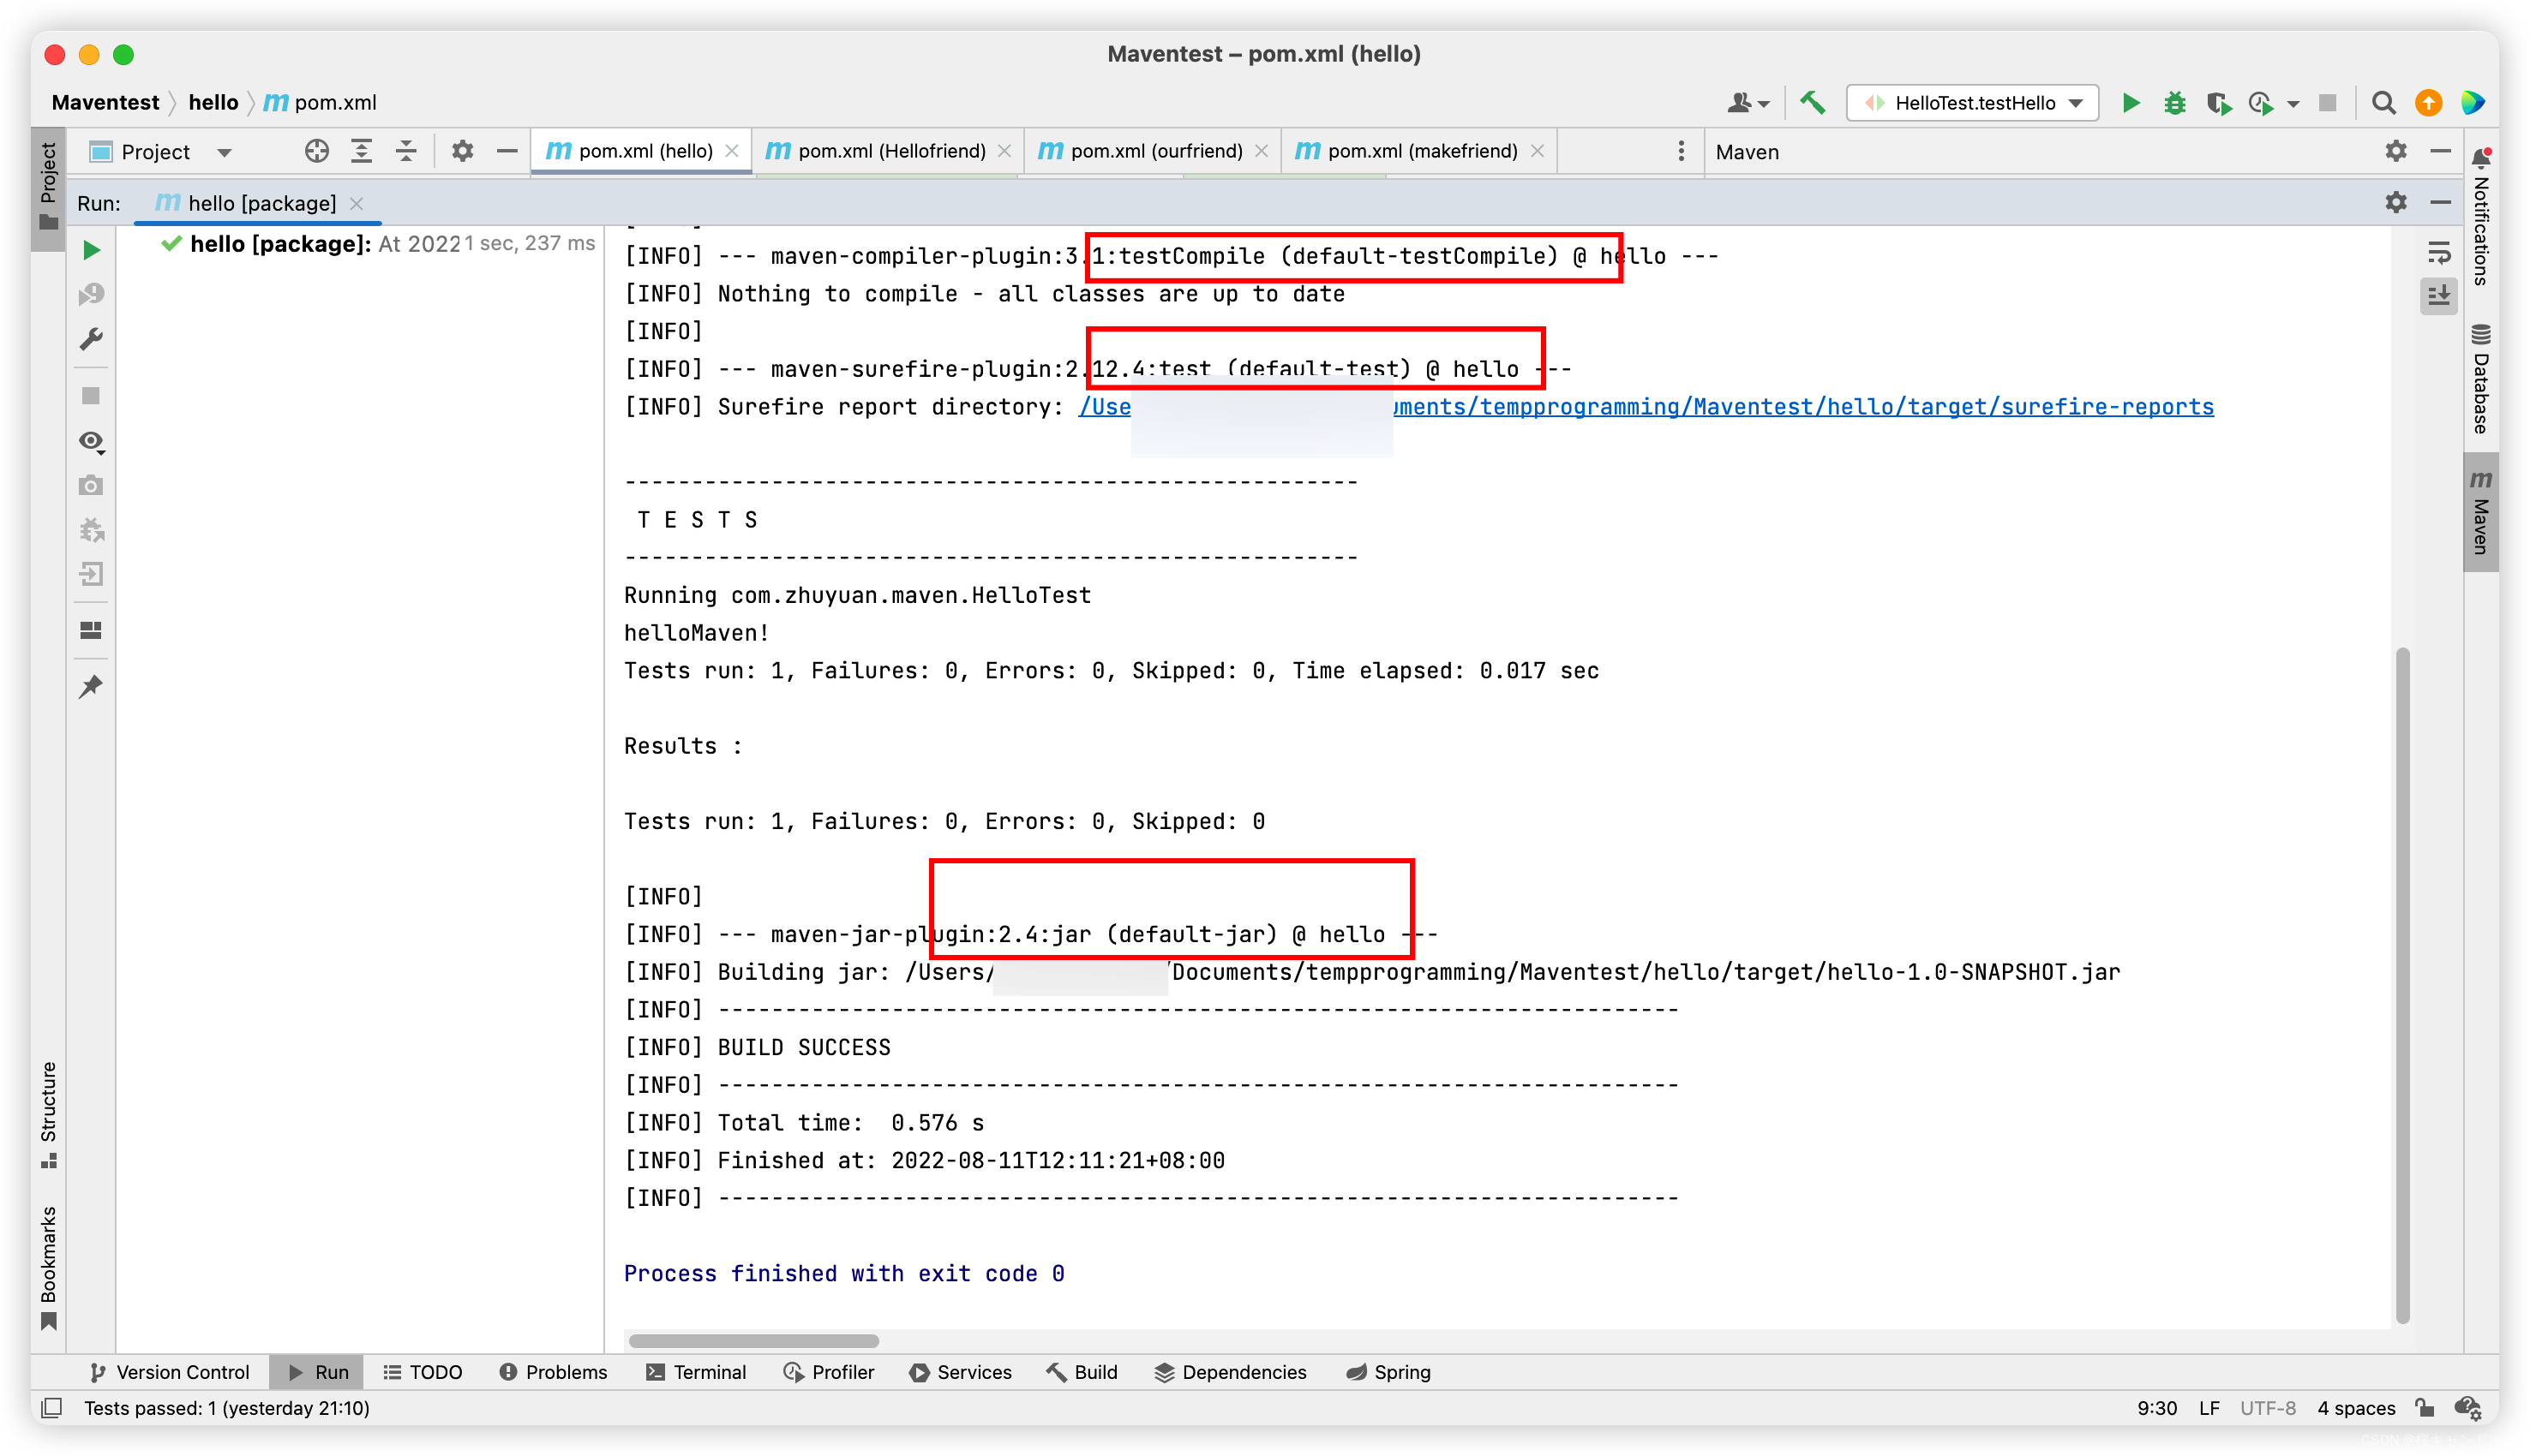Open the Structure side tab

[x=48, y=1113]
